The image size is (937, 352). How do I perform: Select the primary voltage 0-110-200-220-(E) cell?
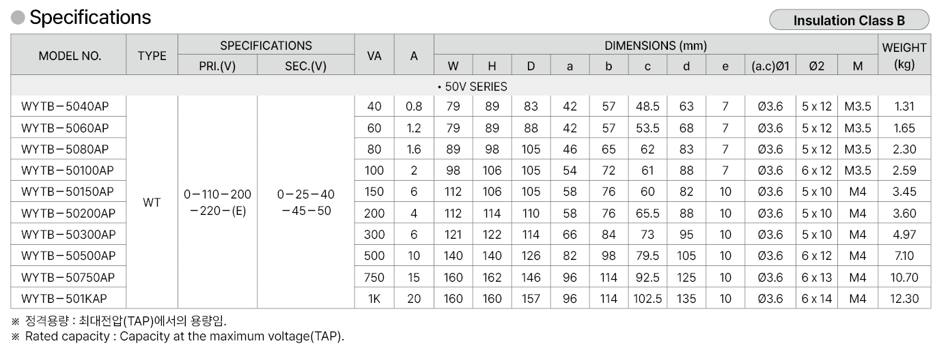point(217,203)
